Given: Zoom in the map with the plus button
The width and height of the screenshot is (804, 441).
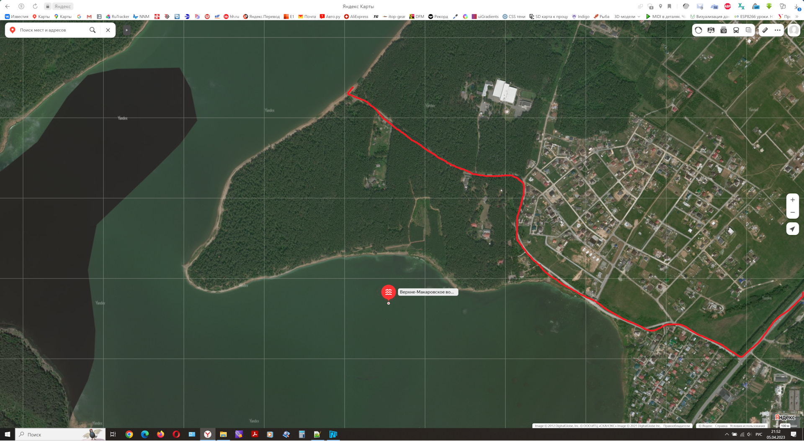Looking at the screenshot, I should pos(792,200).
